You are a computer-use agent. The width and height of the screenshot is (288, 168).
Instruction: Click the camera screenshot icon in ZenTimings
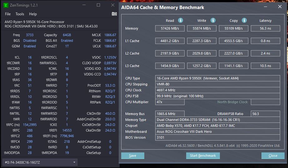tap(114, 14)
